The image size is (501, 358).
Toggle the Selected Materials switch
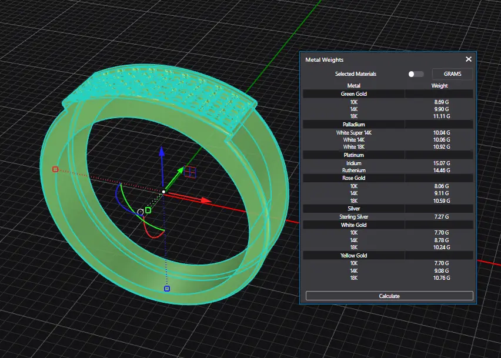[x=416, y=74]
